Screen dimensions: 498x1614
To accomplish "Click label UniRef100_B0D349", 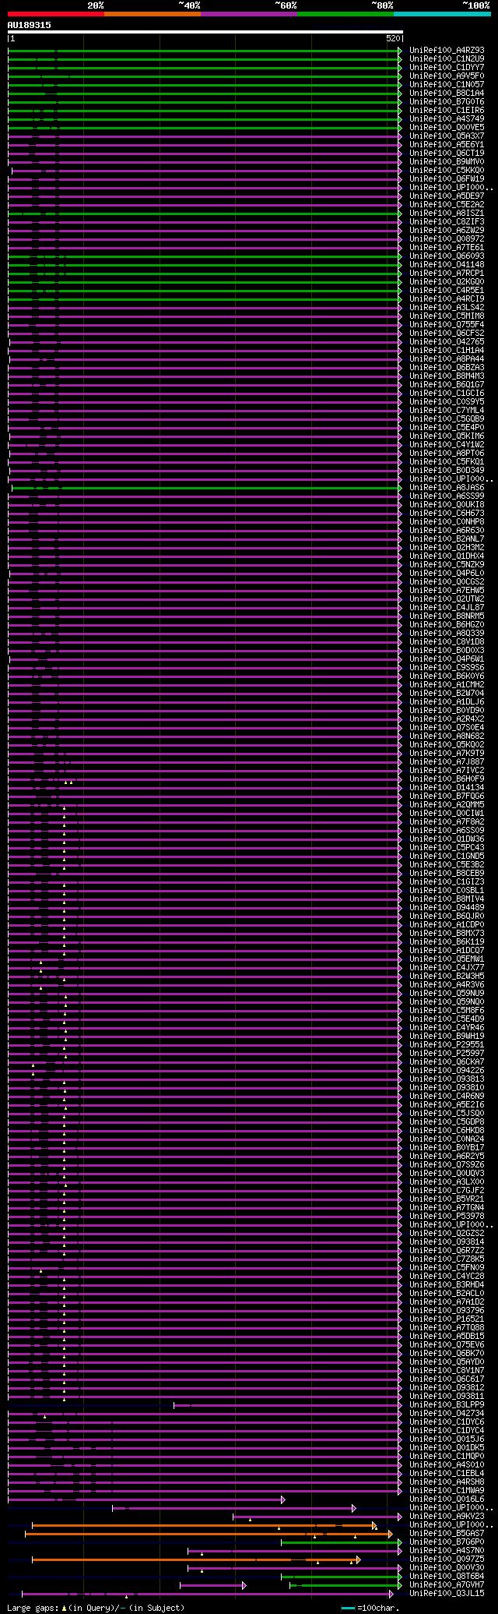I will point(447,470).
